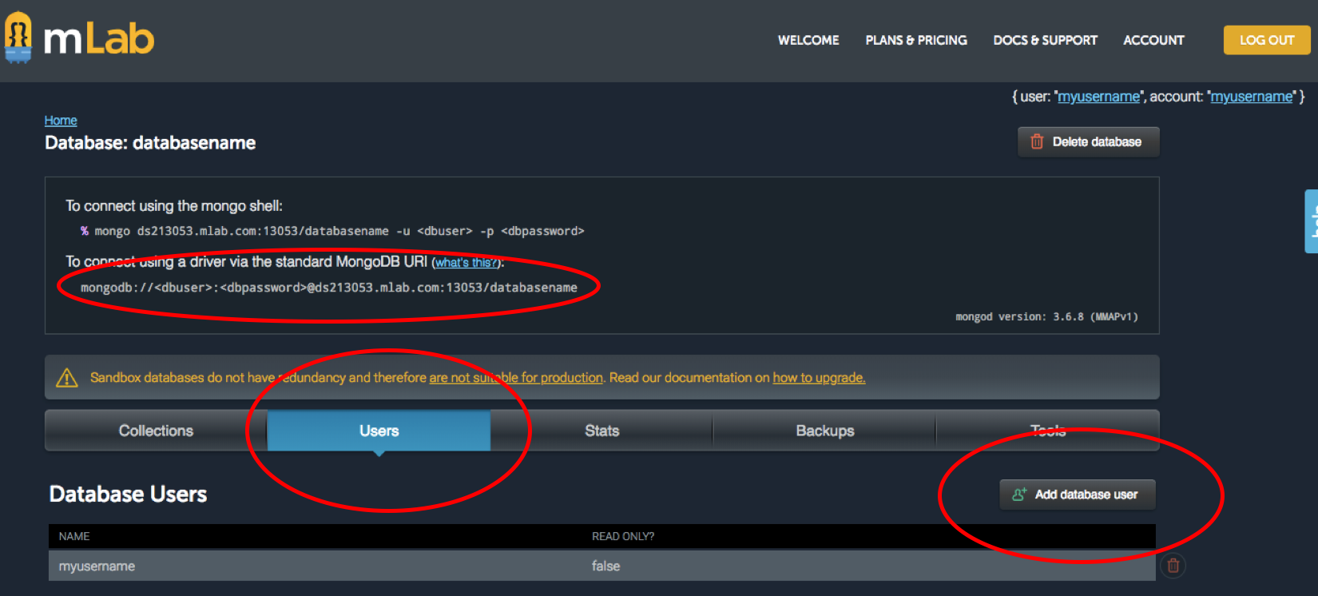The width and height of the screenshot is (1318, 596).
Task: Open "are not suitable for production" link
Action: pos(516,377)
